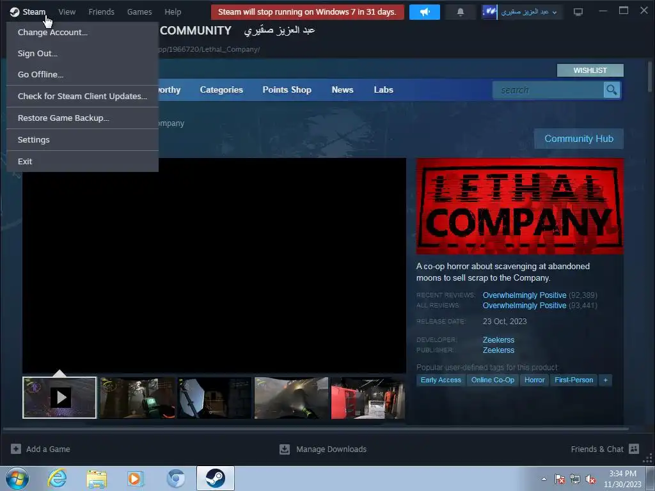Click the Windows 7 warning banner
The width and height of the screenshot is (655, 491).
308,12
